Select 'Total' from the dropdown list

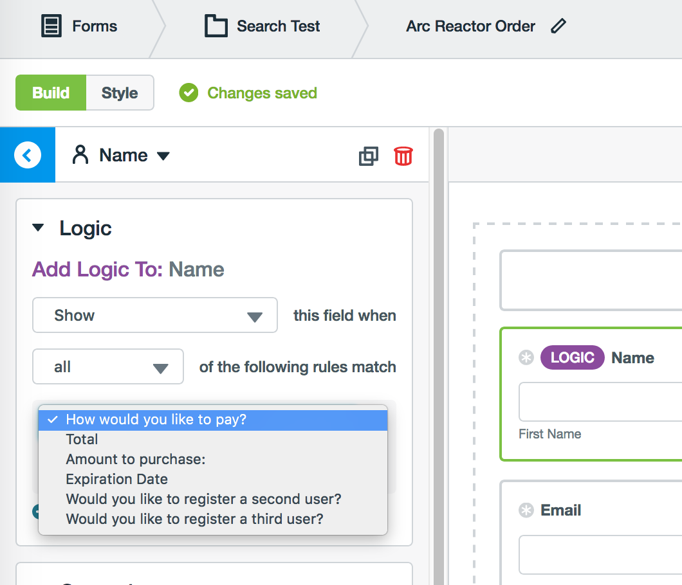(82, 439)
